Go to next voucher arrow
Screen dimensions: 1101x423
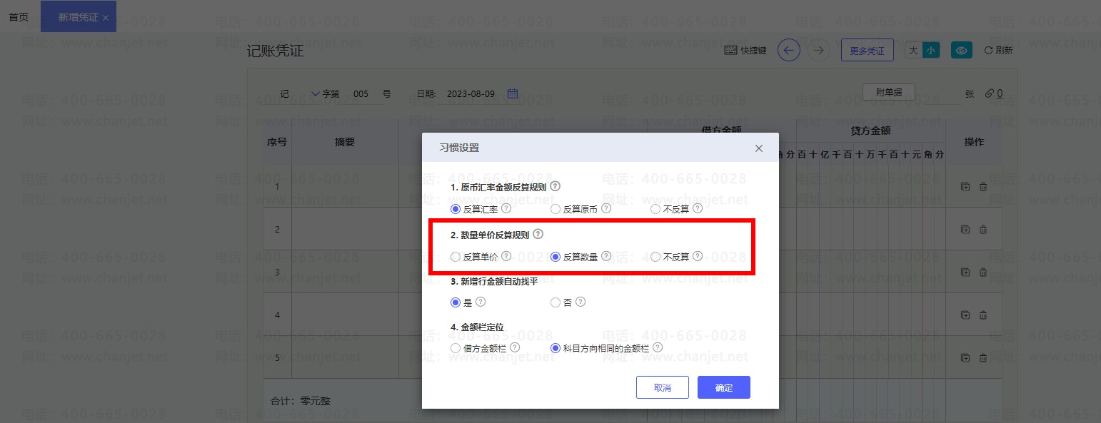tap(819, 50)
